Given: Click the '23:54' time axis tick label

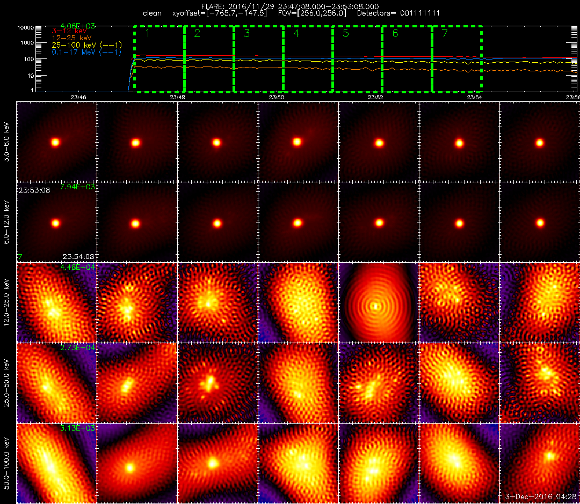Looking at the screenshot, I should [x=475, y=98].
